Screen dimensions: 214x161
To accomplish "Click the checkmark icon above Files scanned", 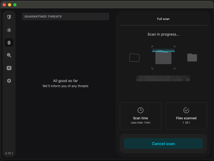I will [186, 110].
